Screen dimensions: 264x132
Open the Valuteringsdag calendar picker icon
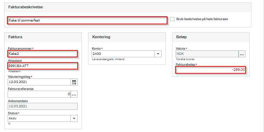(74, 82)
